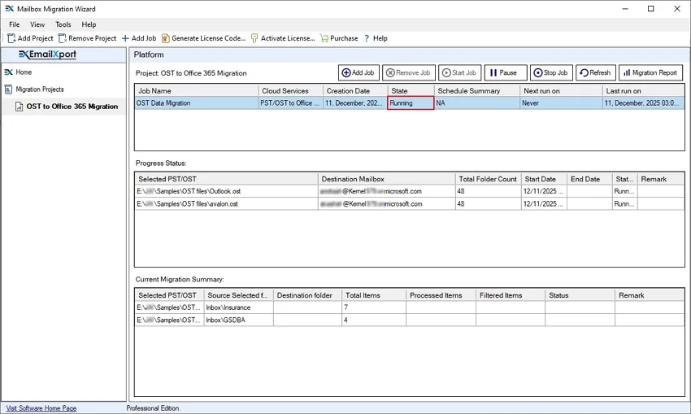Image resolution: width=691 pixels, height=414 pixels.
Task: Click the Help question mark icon in toolbar
Action: coord(367,38)
